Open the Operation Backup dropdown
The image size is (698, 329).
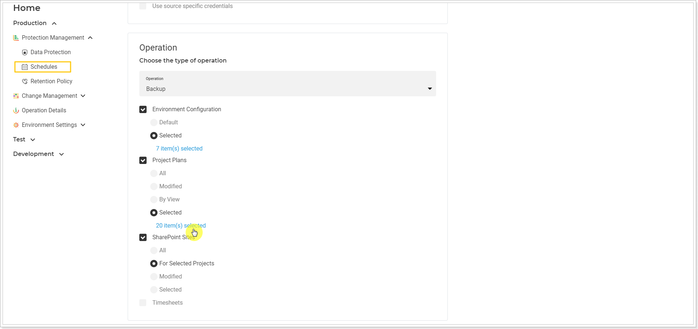[287, 84]
